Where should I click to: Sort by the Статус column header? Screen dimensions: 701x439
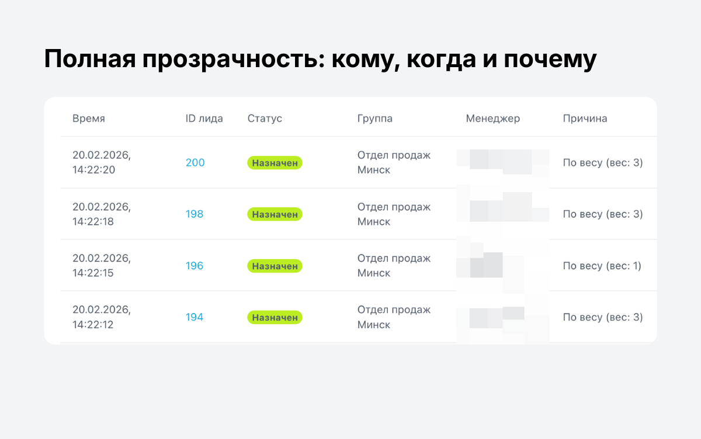265,119
